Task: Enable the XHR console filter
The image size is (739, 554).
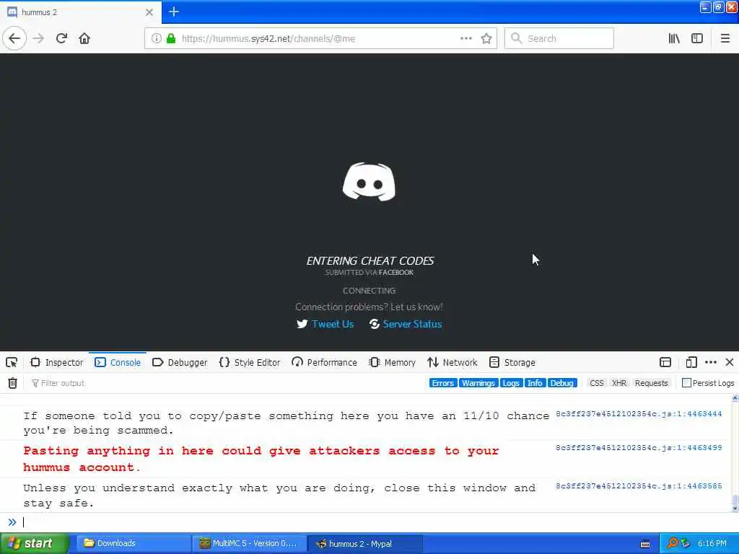Action: click(618, 383)
